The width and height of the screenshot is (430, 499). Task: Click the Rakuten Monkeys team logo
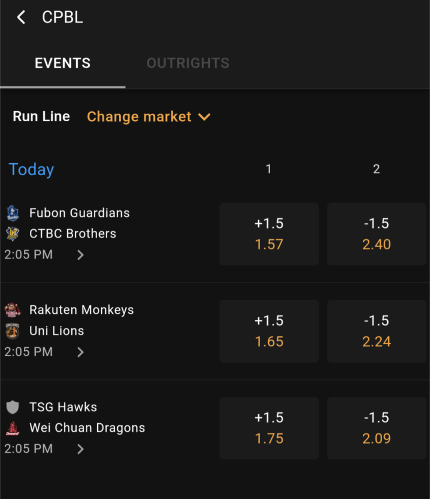(x=13, y=310)
